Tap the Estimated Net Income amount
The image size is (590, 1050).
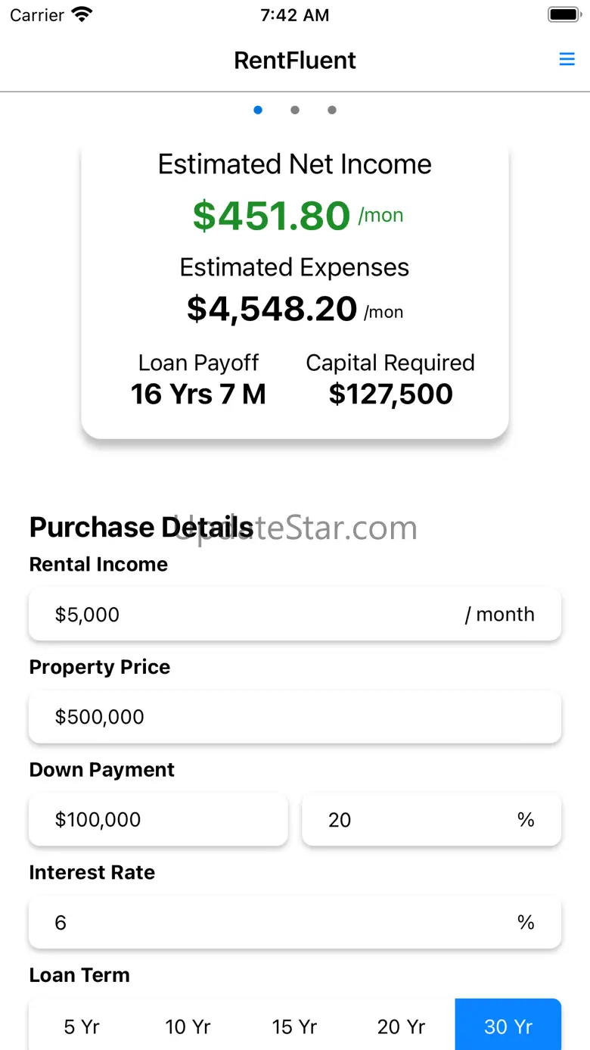click(272, 216)
